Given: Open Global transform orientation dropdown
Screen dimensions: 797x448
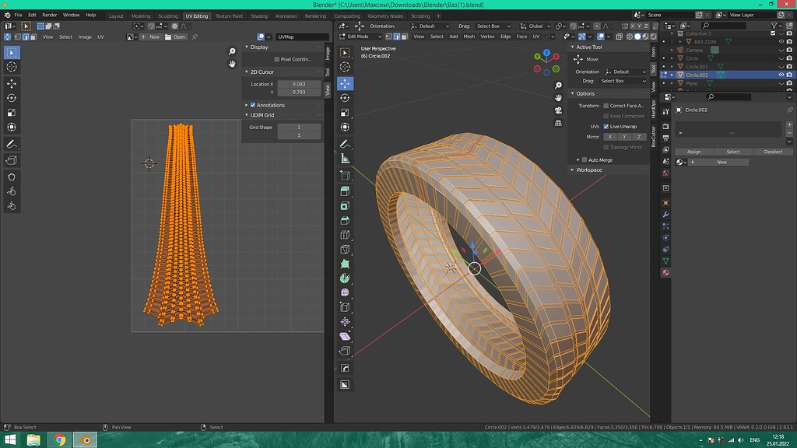Looking at the screenshot, I should (535, 26).
